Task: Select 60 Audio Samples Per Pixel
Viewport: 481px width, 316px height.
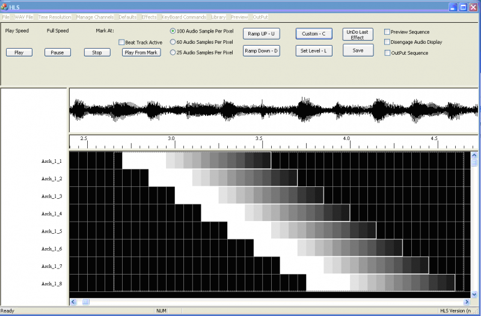Action: [x=173, y=42]
